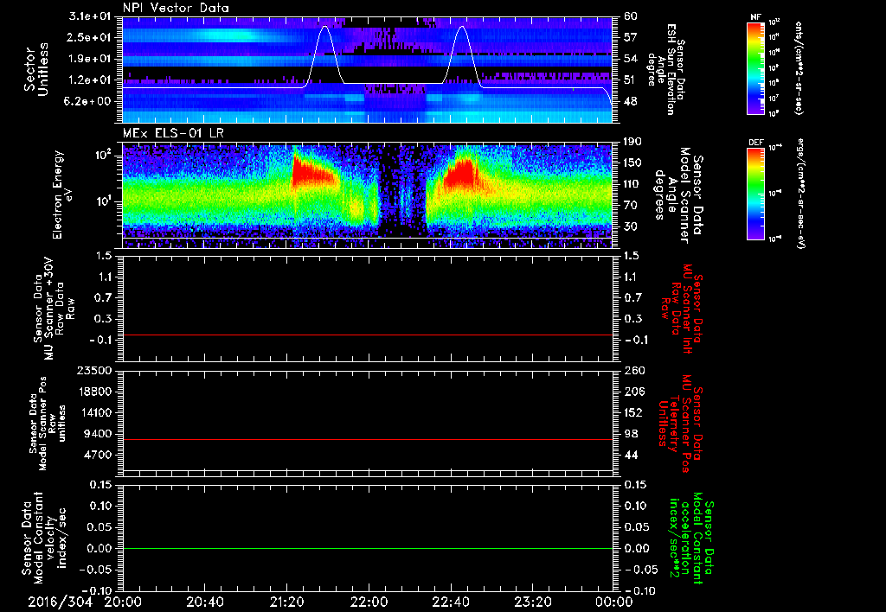This screenshot has height=612, width=886.
Task: Click the 20:00 time tick label
Action: pos(123,602)
